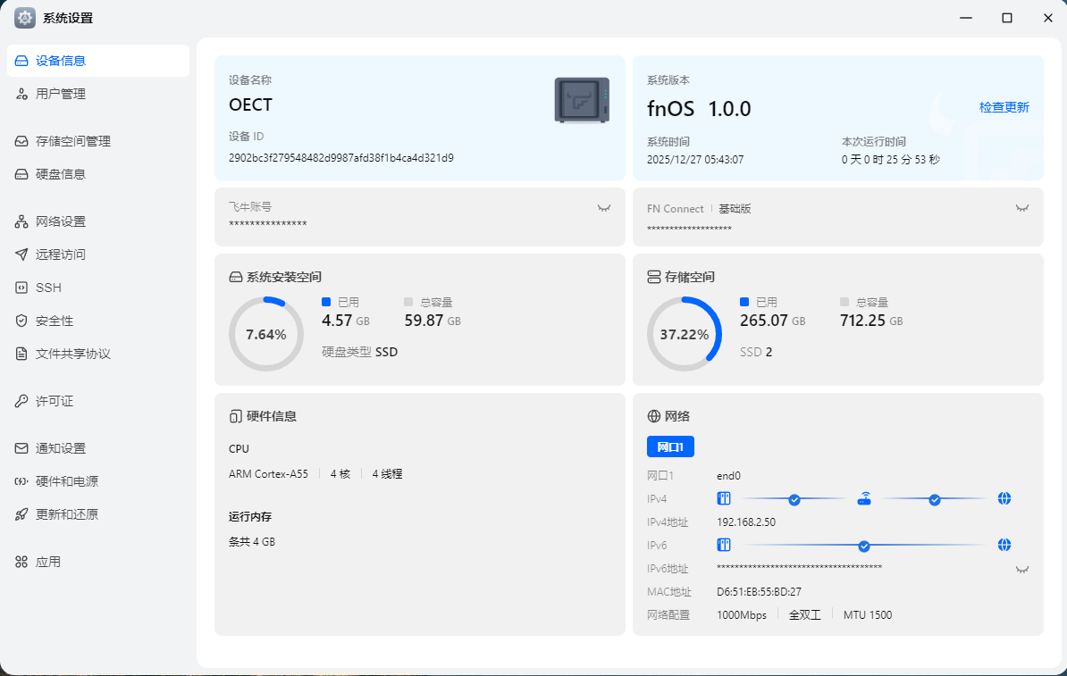
Task: Select the 网口1 network tab
Action: (x=670, y=446)
